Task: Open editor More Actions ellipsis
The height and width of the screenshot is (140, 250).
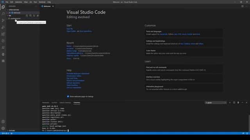Action: coord(246,6)
